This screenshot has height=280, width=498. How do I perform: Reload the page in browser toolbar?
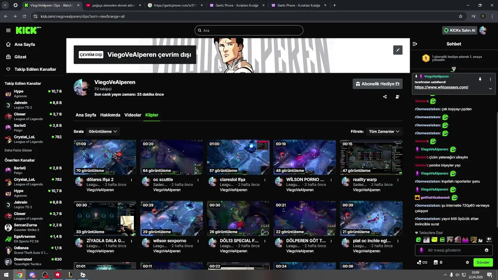(x=25, y=16)
